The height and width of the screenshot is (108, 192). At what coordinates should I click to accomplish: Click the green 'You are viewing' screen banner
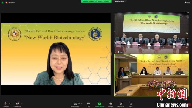(x=96, y=1)
